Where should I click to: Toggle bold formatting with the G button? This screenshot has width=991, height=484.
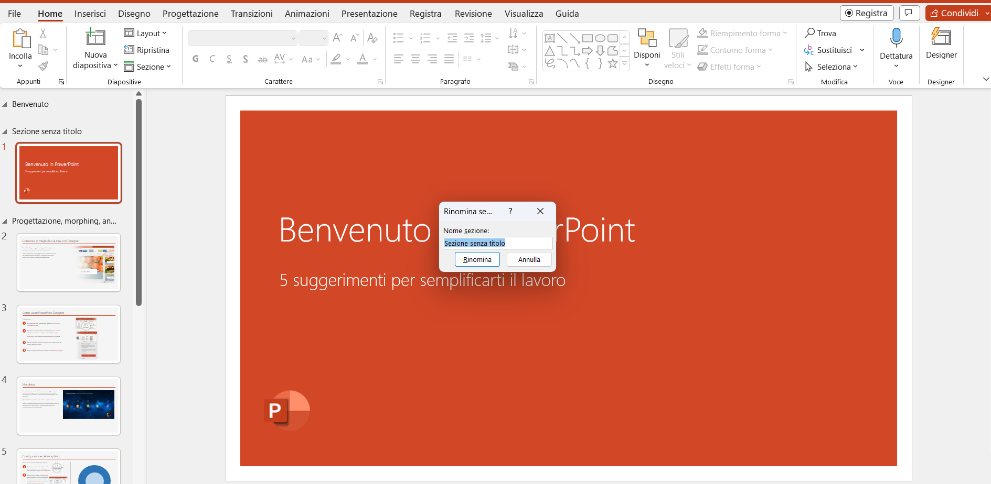pyautogui.click(x=195, y=59)
